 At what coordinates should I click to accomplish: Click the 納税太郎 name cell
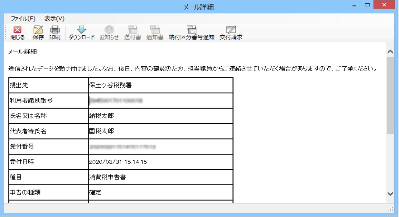tap(161, 116)
